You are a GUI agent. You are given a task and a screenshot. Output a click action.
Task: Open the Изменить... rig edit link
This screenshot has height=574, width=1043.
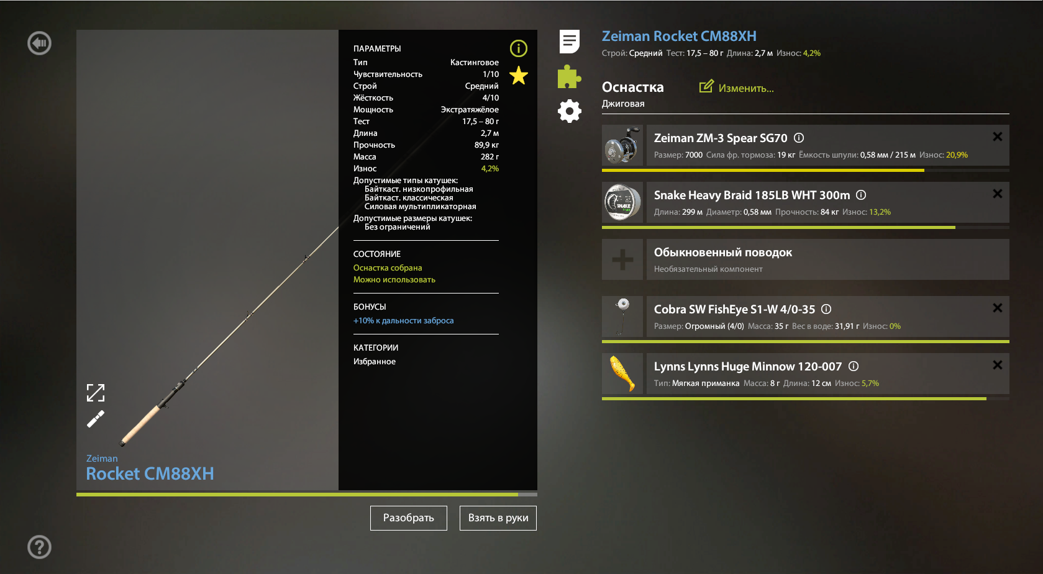(x=746, y=88)
